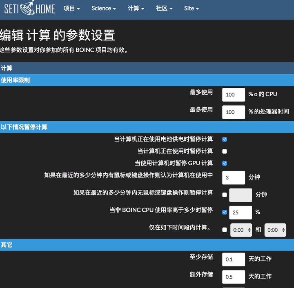This screenshot has height=288, width=294.
Task: Open the start time 0:00 selector
Action: [241, 230]
